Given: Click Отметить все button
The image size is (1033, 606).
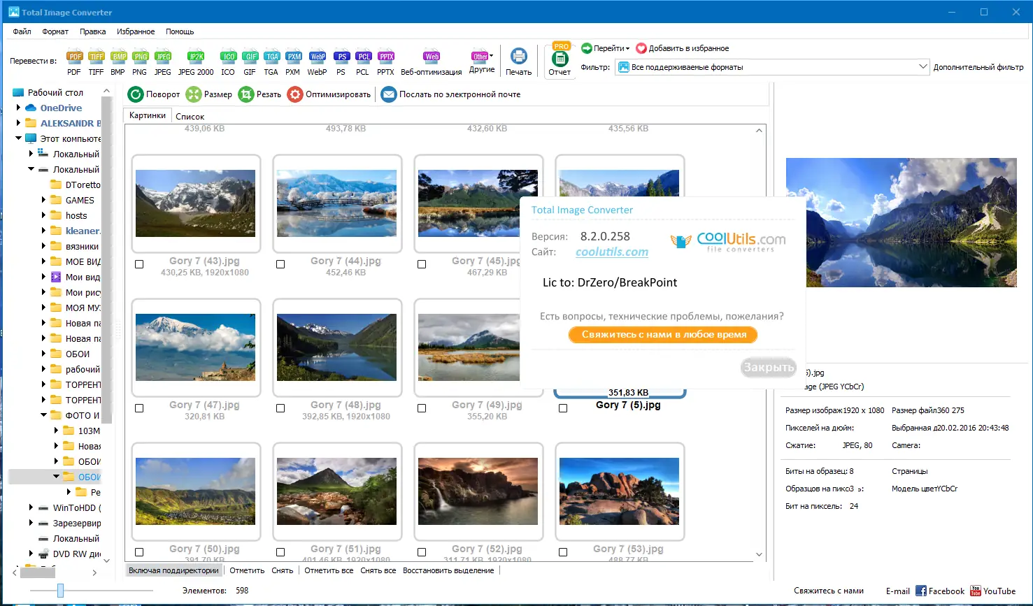Looking at the screenshot, I should point(329,570).
